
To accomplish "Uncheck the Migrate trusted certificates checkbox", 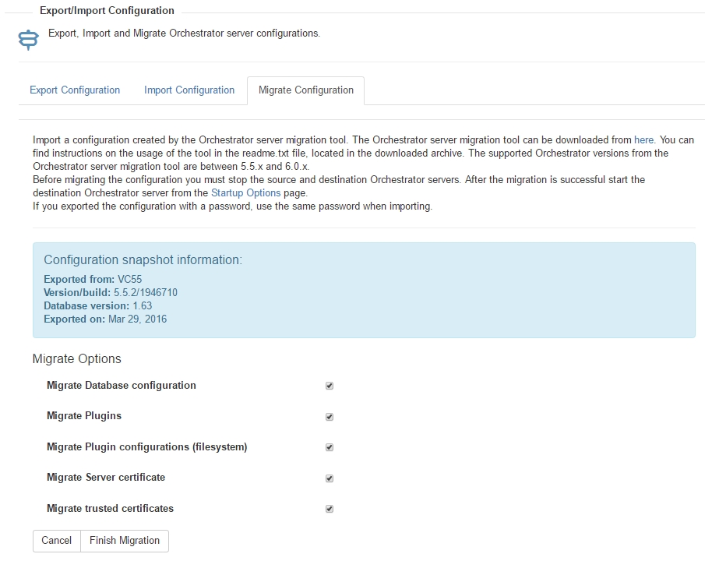I will click(329, 509).
